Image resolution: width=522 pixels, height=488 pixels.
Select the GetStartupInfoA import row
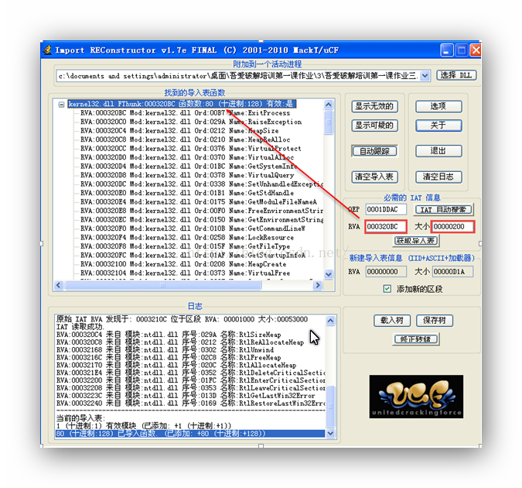tap(193, 255)
